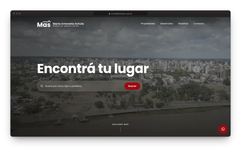Open WhatsApp chat floating button
Screen dimensions: 241x147
click(223, 129)
